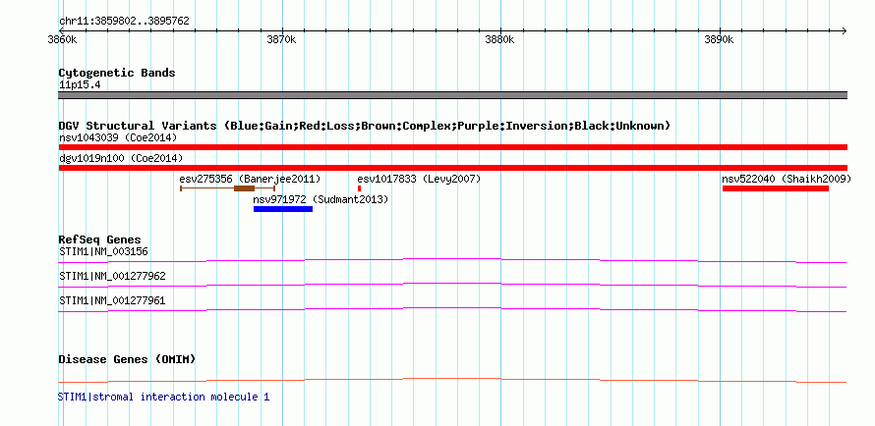Click the magenta NM_003156 gene track line
The image size is (875, 426).
(x=452, y=260)
